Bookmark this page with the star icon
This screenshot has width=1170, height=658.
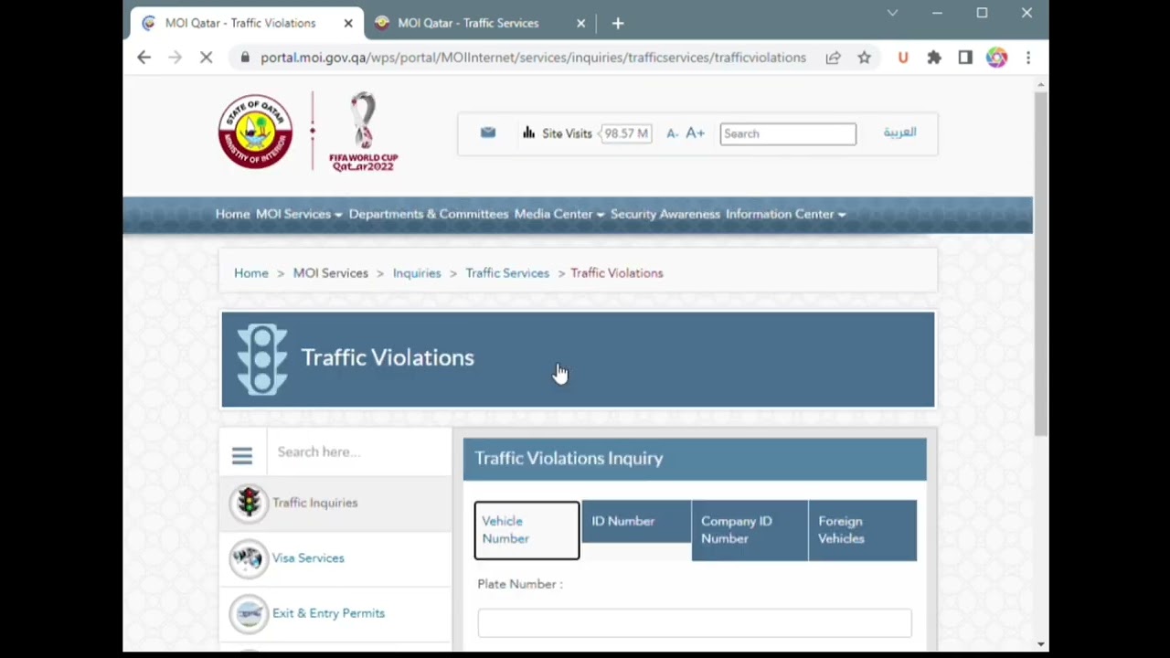pos(864,58)
